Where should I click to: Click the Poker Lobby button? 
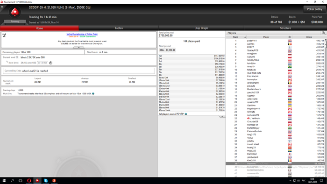314,9
